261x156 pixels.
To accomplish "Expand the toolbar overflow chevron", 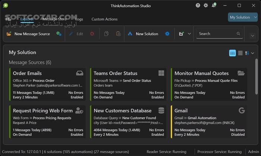I will pyautogui.click(x=252, y=36).
